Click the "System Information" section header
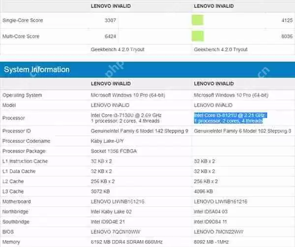 pyautogui.click(x=147, y=69)
